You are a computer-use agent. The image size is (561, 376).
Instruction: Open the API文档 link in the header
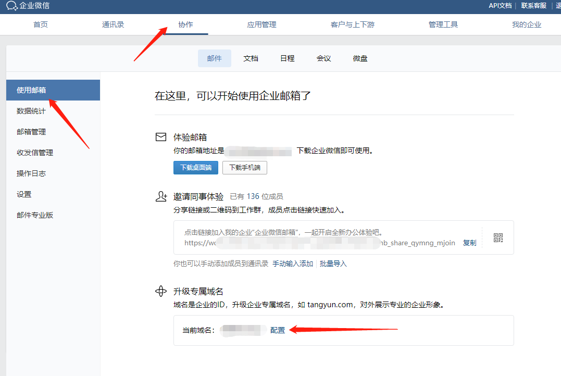coord(500,6)
